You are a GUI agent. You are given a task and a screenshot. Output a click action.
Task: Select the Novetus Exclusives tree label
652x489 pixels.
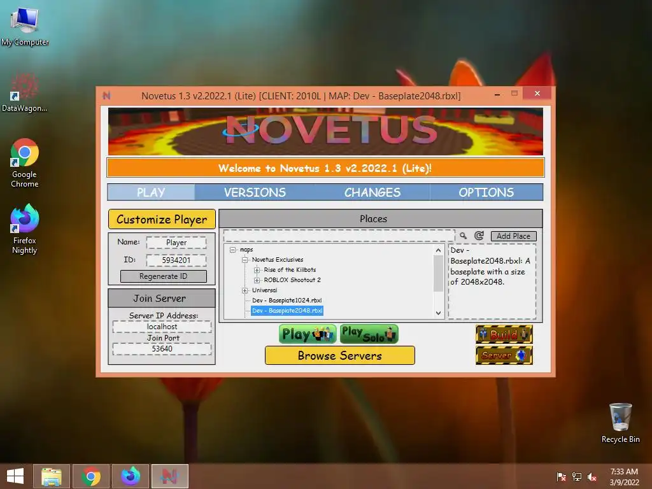pyautogui.click(x=278, y=260)
